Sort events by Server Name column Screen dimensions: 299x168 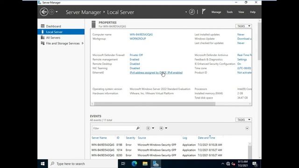click(99, 138)
